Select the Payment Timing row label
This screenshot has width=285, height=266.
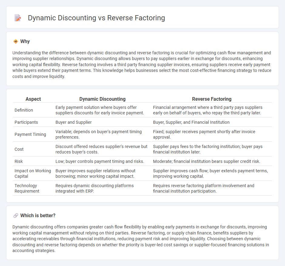[30, 134]
